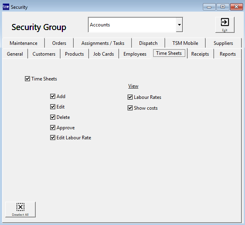Click the Accounts security group field
This screenshot has width=245, height=225.
point(132,25)
